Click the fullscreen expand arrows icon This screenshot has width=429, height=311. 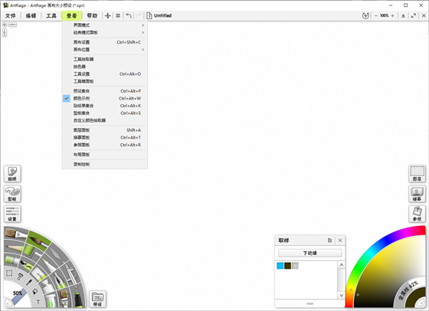coord(414,15)
